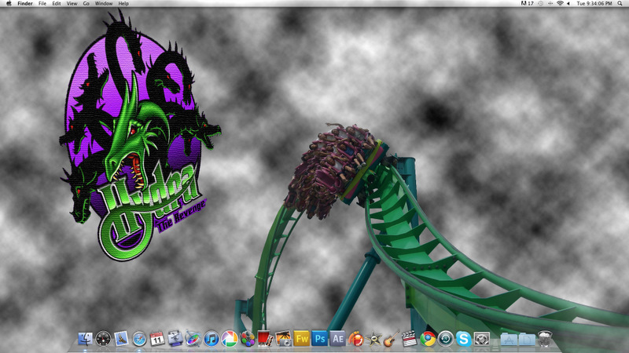This screenshot has width=629, height=353.
Task: Launch Adobe After Effects Ae icon
Action: coord(338,339)
